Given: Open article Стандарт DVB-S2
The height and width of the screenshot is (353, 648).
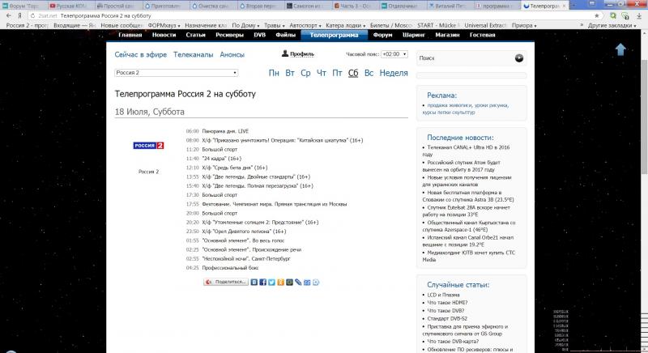Looking at the screenshot, I should coord(447,318).
